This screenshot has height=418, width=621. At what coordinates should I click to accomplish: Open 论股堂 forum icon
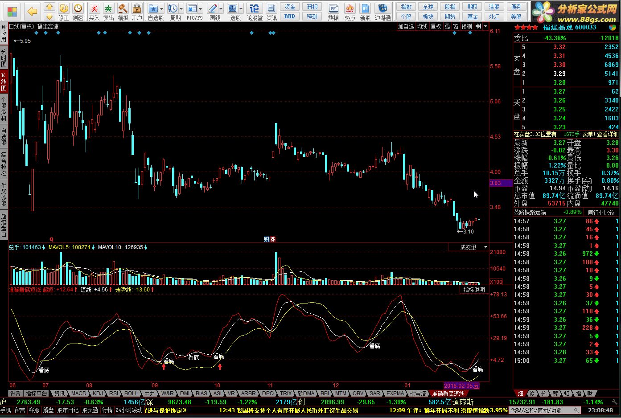pos(255,8)
